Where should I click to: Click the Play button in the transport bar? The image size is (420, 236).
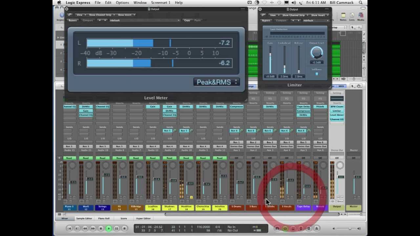tap(109, 228)
